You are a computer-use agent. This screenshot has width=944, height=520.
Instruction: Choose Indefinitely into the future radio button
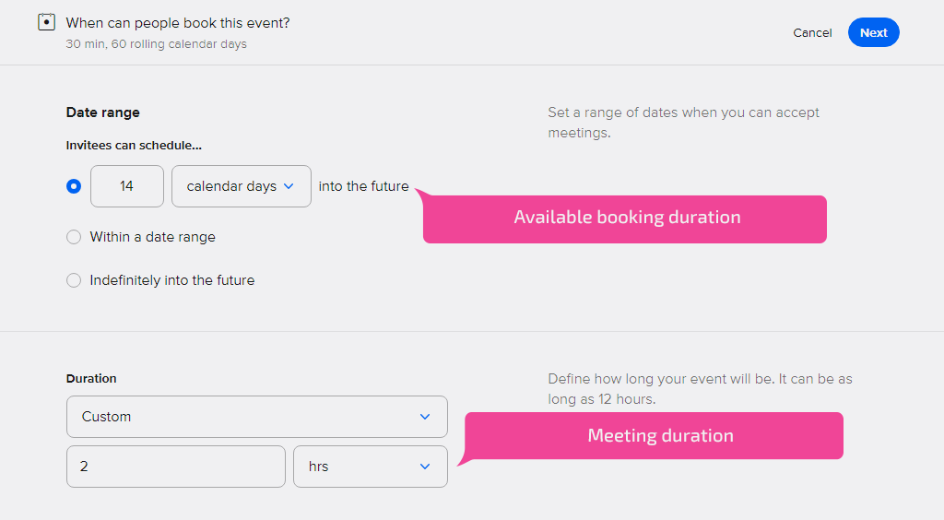(x=74, y=280)
